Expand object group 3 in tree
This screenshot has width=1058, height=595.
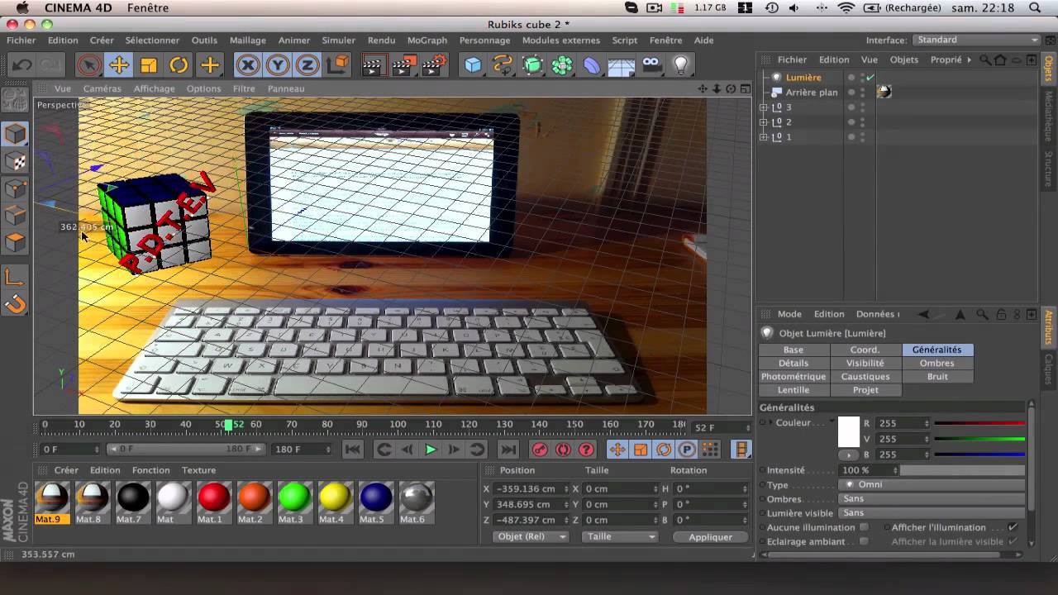pos(764,107)
